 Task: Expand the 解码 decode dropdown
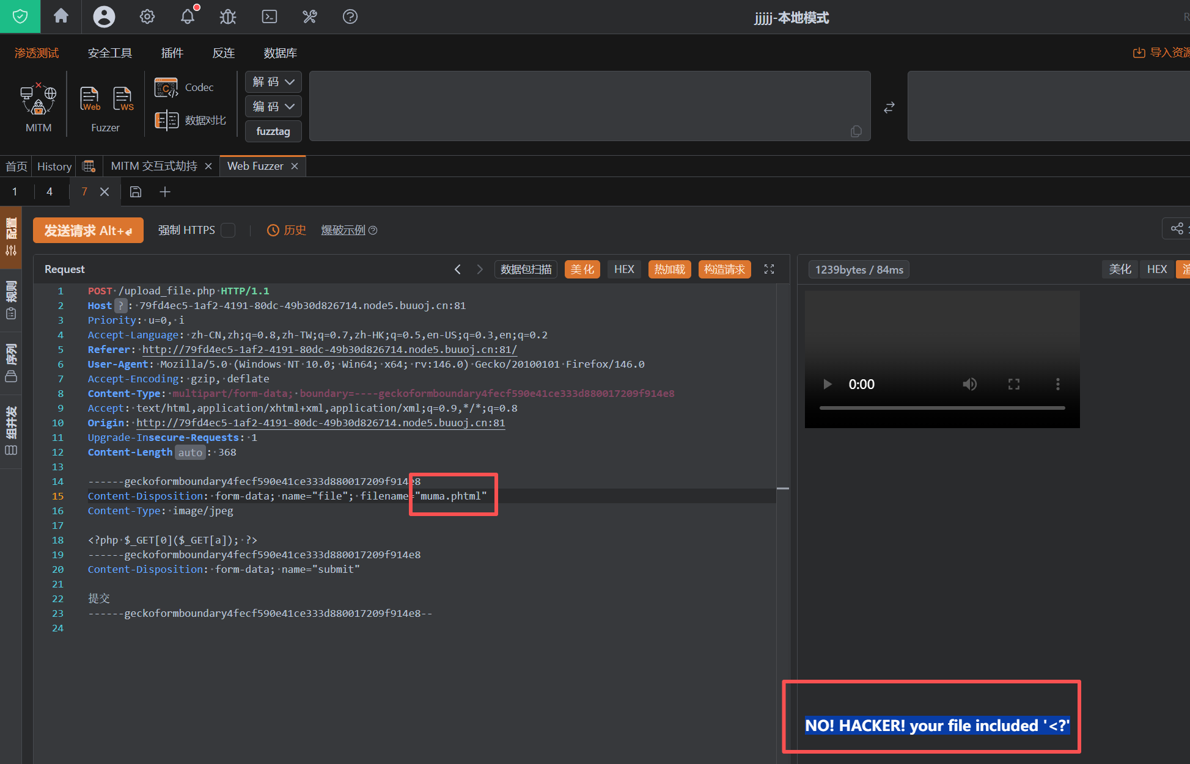[x=273, y=82]
